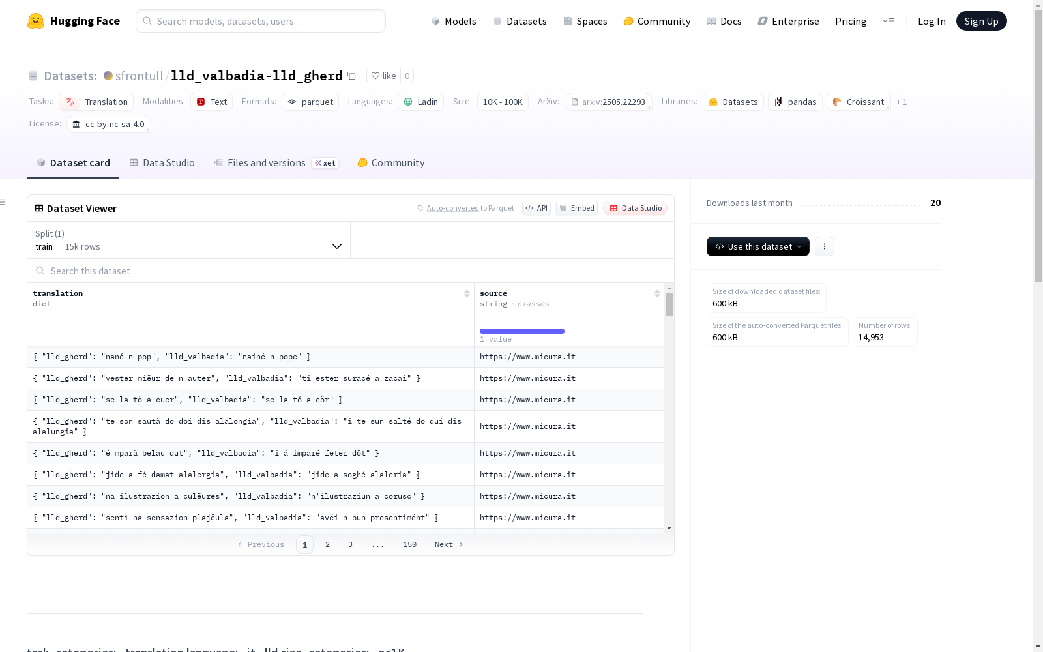Open the arxiv:2505.22293 tag
The width and height of the screenshot is (1043, 652).
coord(608,102)
